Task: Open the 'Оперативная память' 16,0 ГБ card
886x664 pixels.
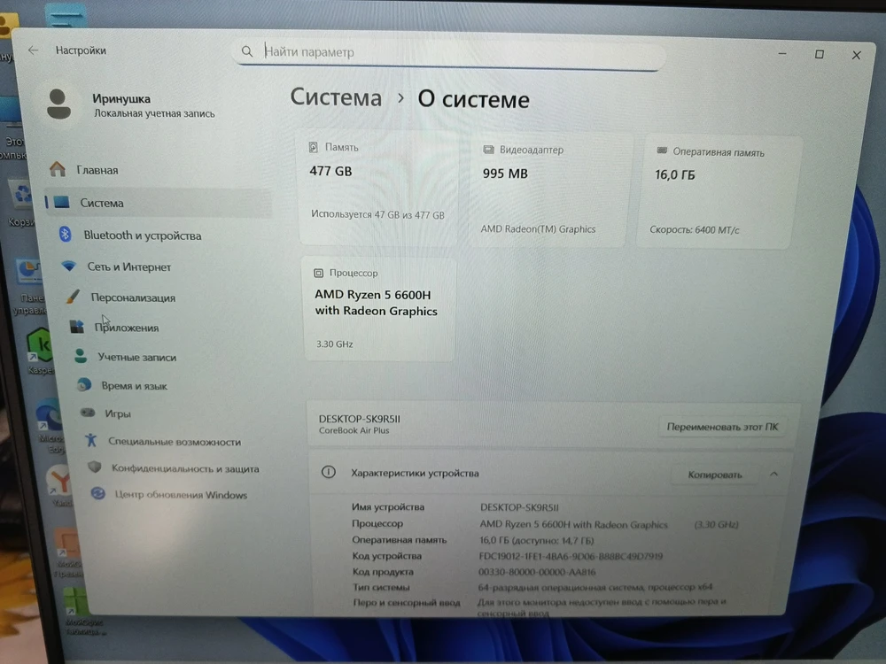Action: tap(719, 192)
